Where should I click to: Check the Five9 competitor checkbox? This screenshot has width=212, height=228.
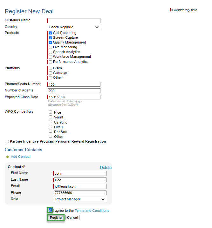(x=51, y=127)
